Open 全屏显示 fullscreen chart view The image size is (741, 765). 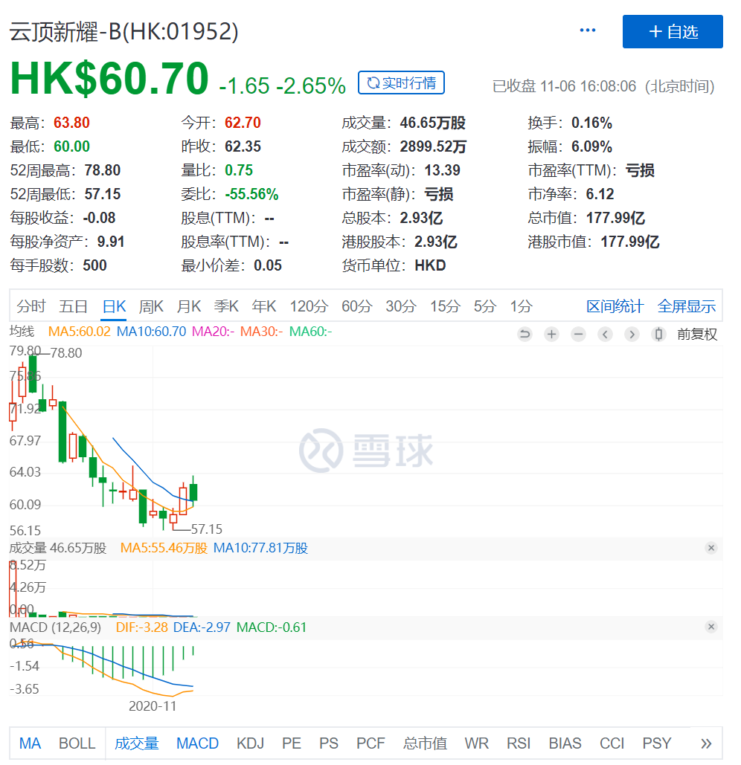point(687,306)
